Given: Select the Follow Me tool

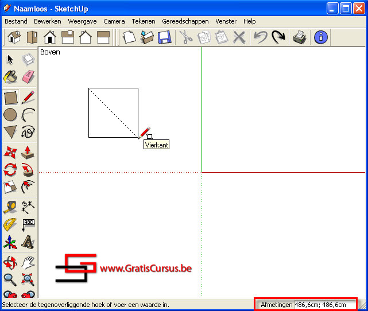Looking at the screenshot, I should coord(28,170).
